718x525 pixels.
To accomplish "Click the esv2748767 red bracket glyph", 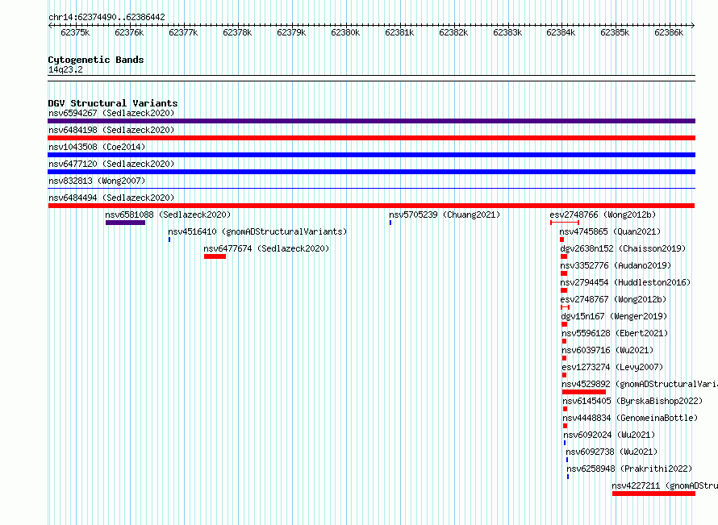I will click(565, 307).
